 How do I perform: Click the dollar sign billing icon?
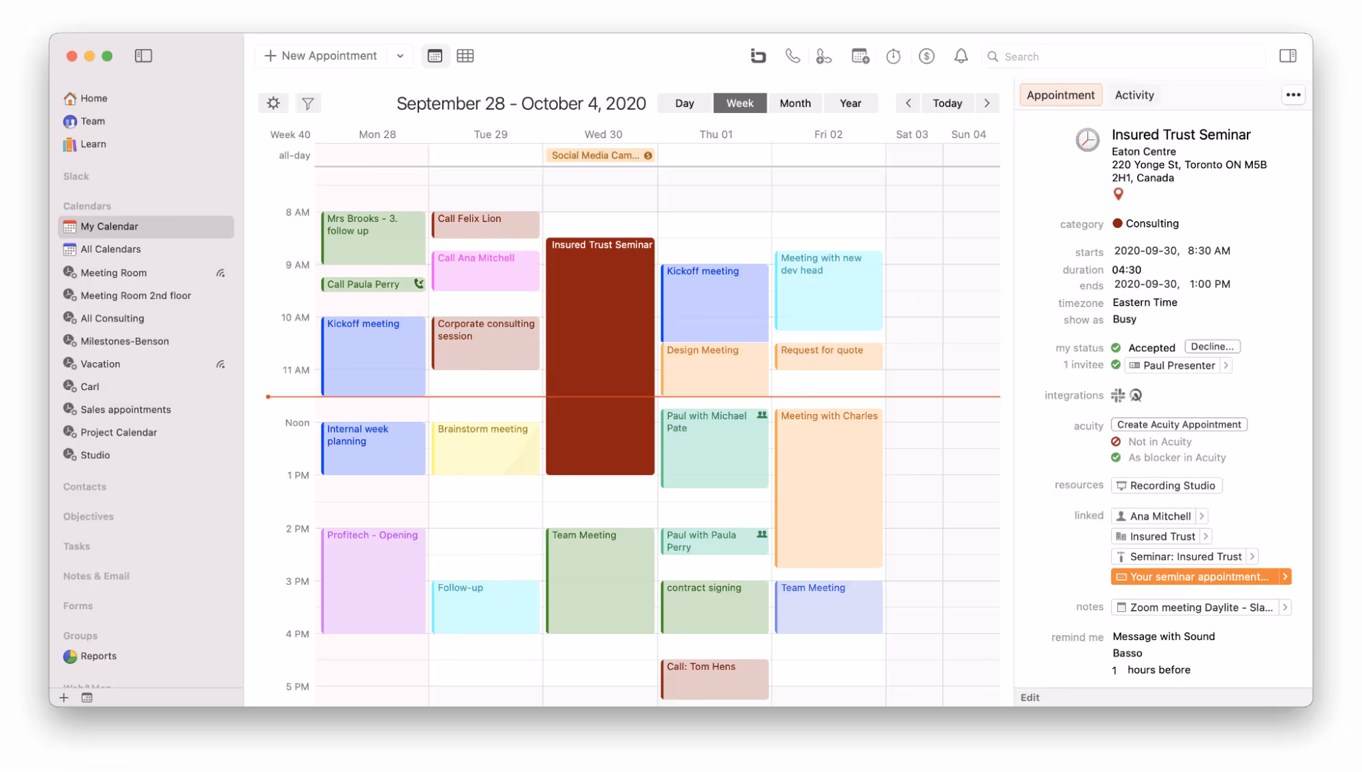(926, 57)
